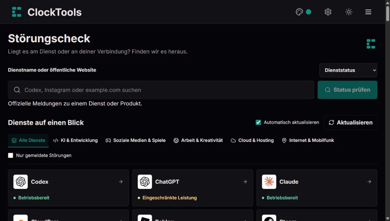Click the ClockTools title text
This screenshot has width=390, height=221.
coord(55,12)
